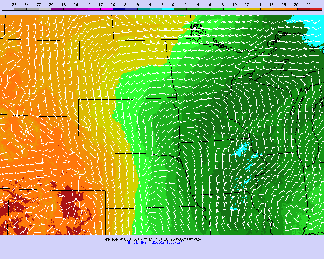324x259 pixels.
Task: Click the "-8" scale value
Action: [124, 4]
